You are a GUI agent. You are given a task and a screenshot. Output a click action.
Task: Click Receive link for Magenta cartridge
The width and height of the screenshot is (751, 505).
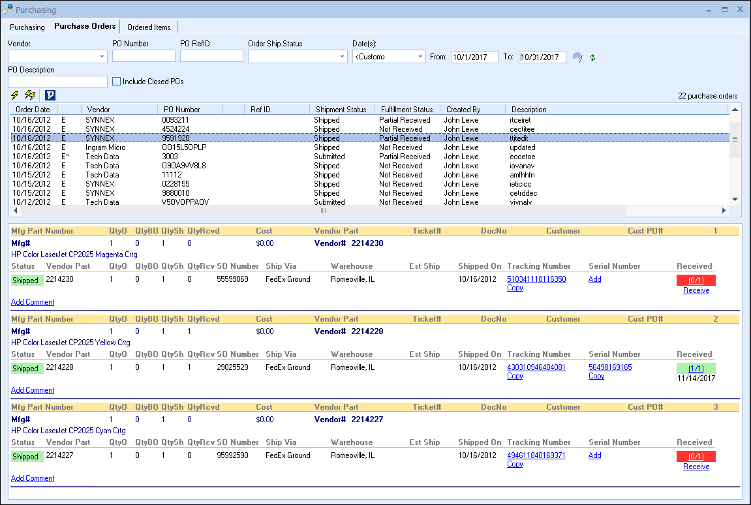coord(696,290)
